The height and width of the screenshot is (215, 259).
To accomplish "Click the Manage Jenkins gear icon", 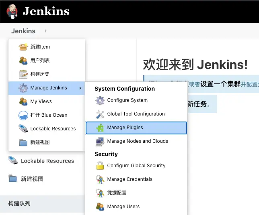I will [x=23, y=88].
